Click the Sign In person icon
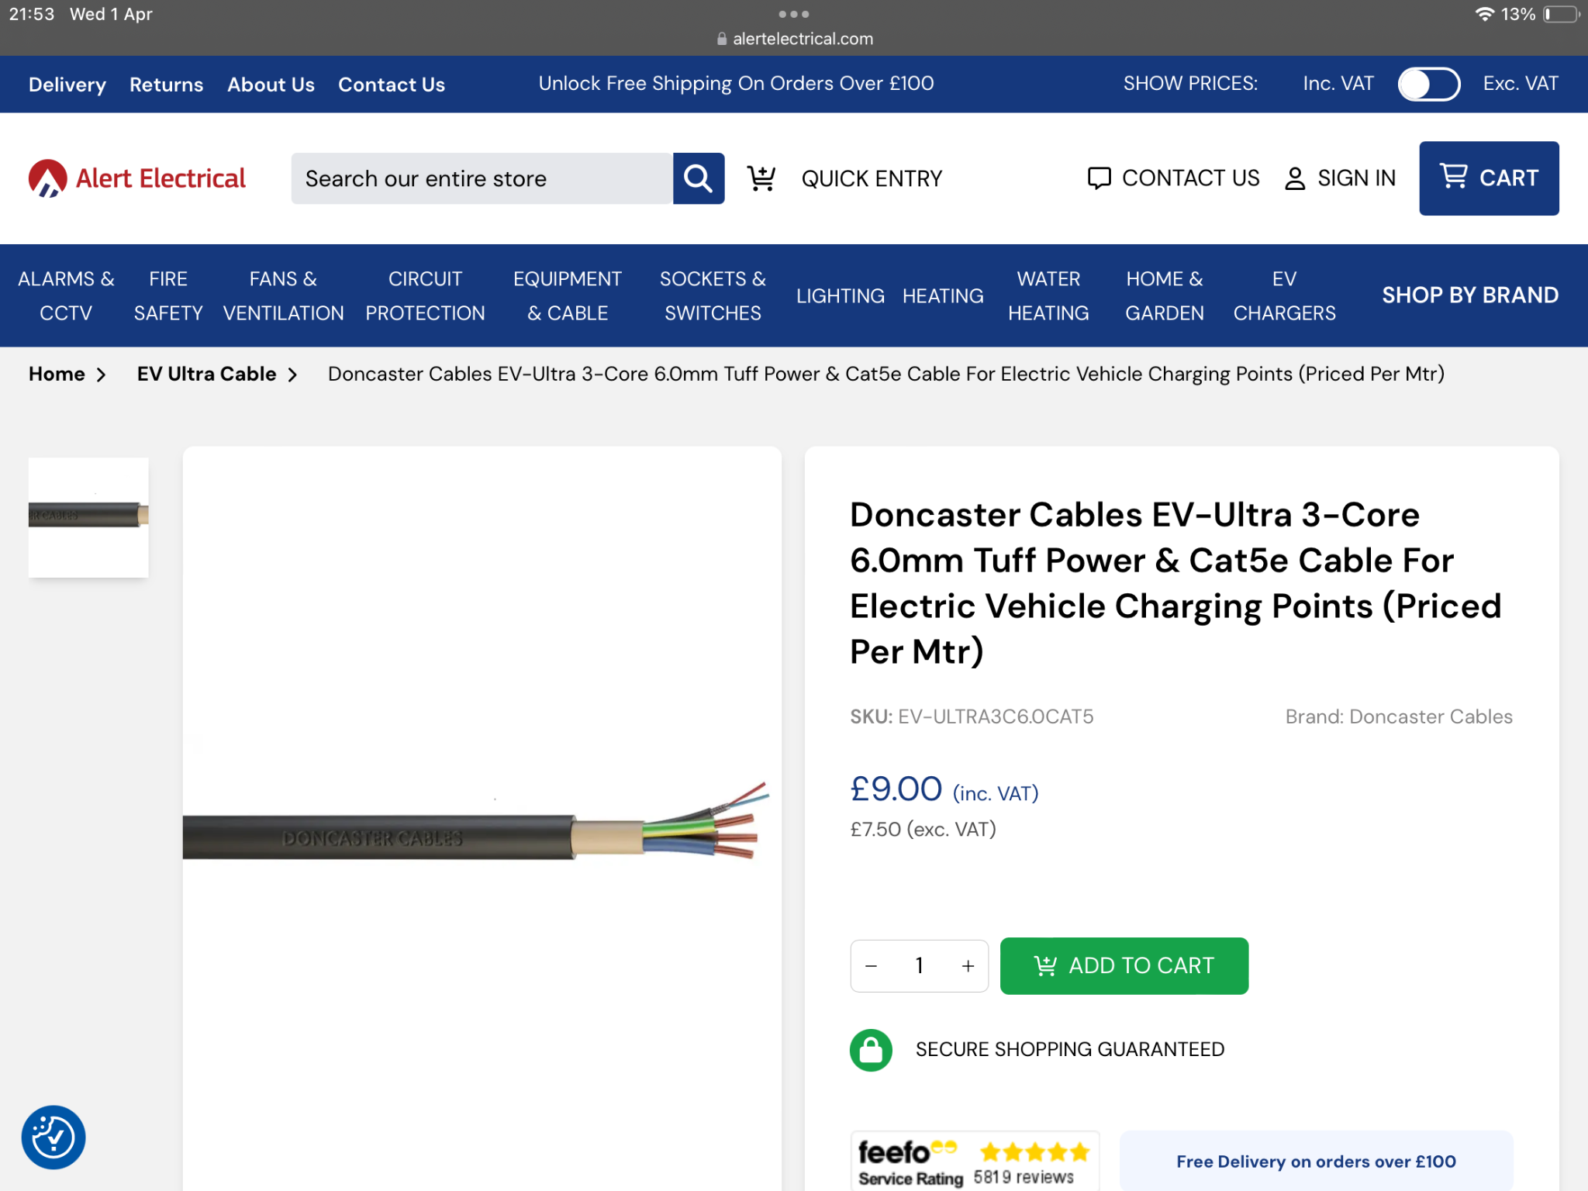The image size is (1588, 1191). 1294,178
